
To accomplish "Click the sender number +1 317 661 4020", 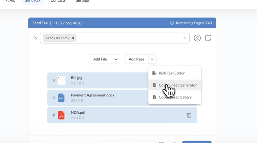I will pos(67,23).
